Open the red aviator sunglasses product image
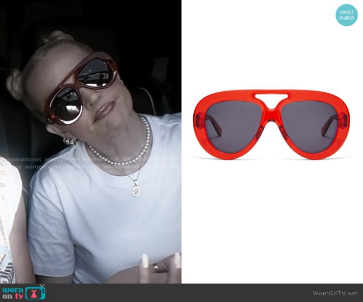 (271, 125)
